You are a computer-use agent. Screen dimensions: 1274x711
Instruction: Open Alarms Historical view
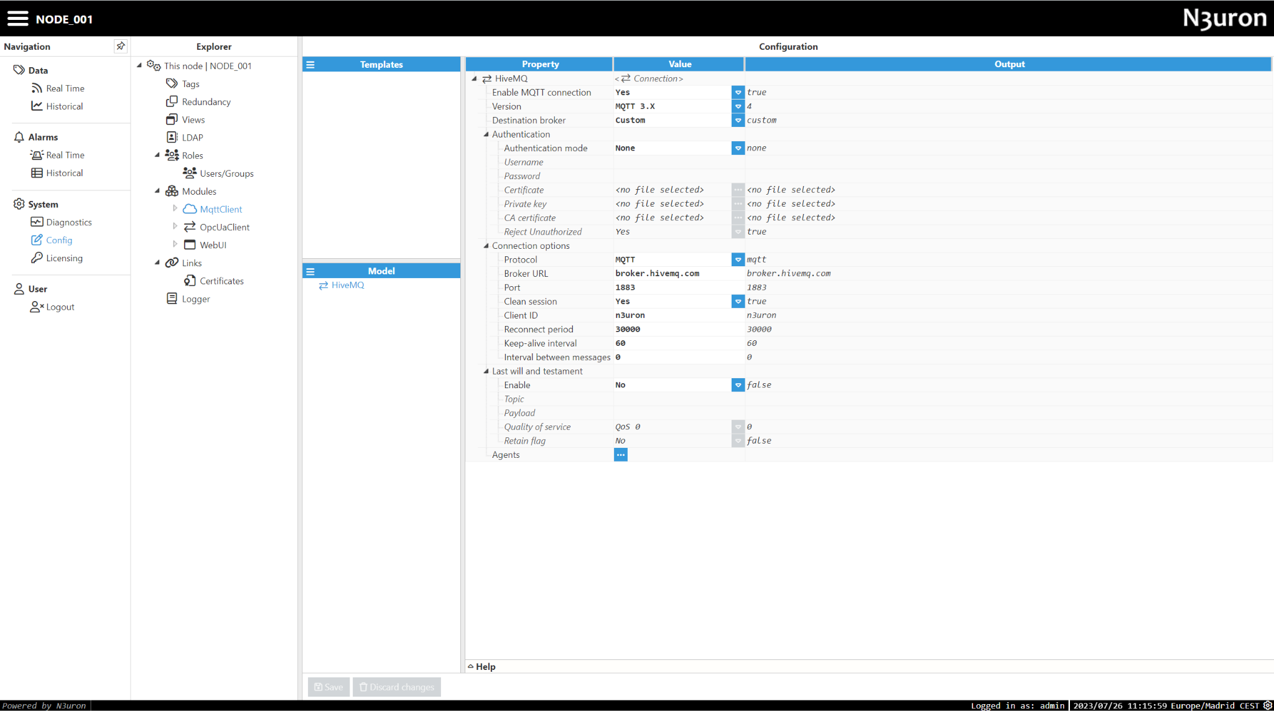coord(57,173)
